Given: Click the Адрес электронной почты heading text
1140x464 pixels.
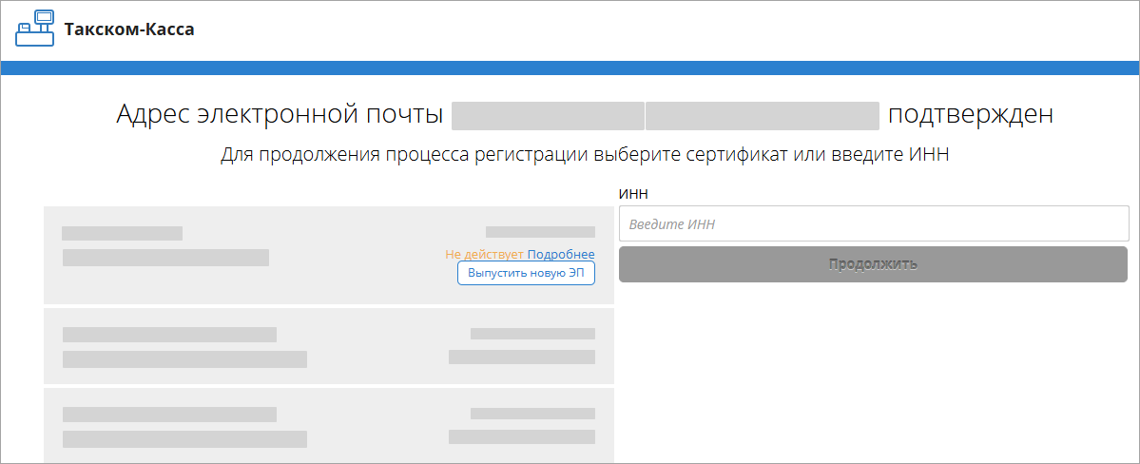Looking at the screenshot, I should (280, 115).
